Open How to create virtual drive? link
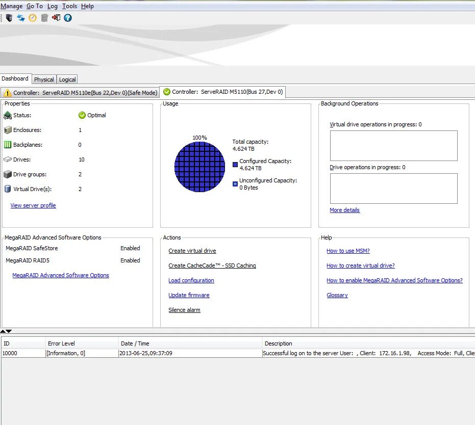 tap(361, 265)
